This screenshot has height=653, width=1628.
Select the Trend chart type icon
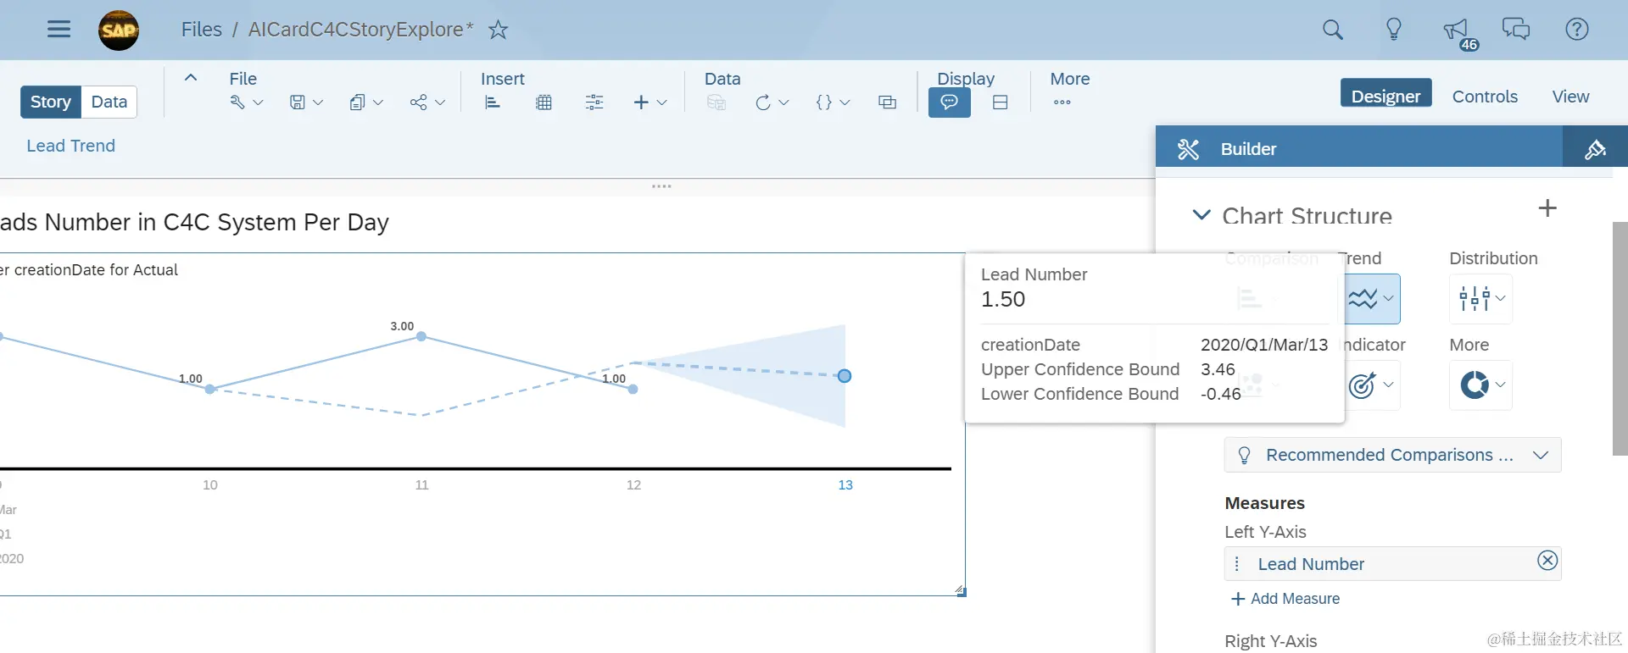1363,298
